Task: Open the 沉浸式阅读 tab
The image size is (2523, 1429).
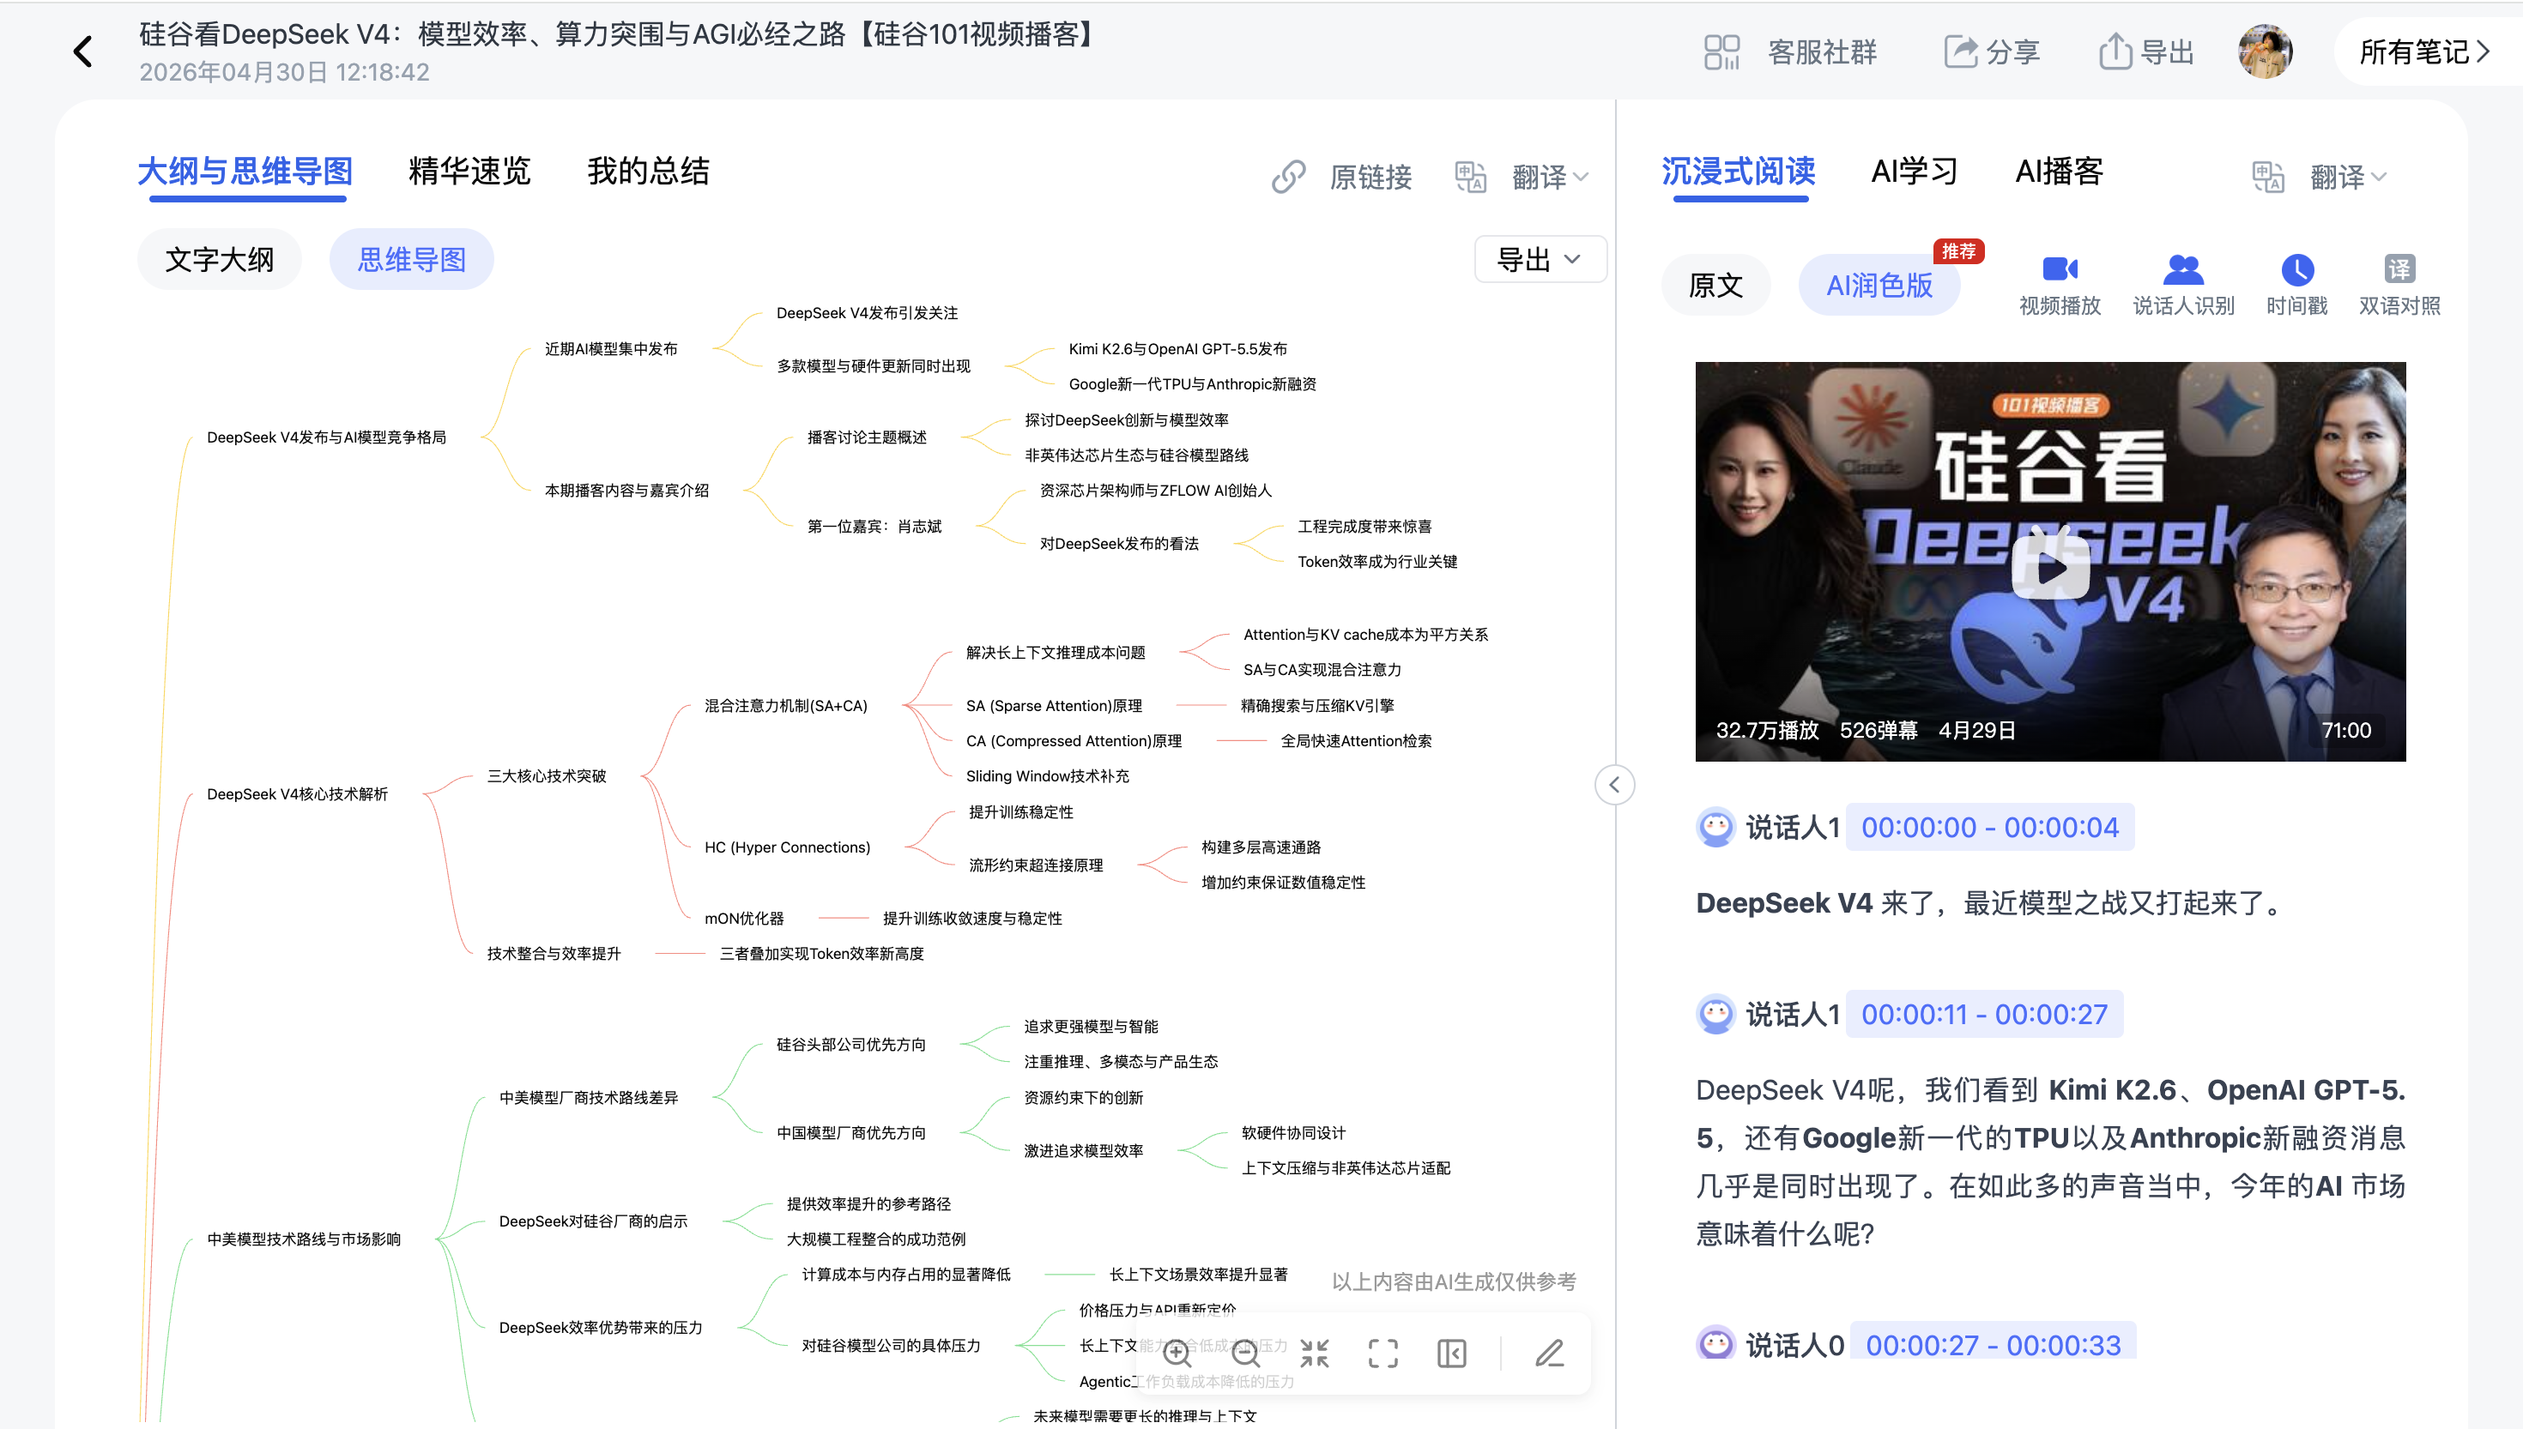Action: (x=1739, y=172)
